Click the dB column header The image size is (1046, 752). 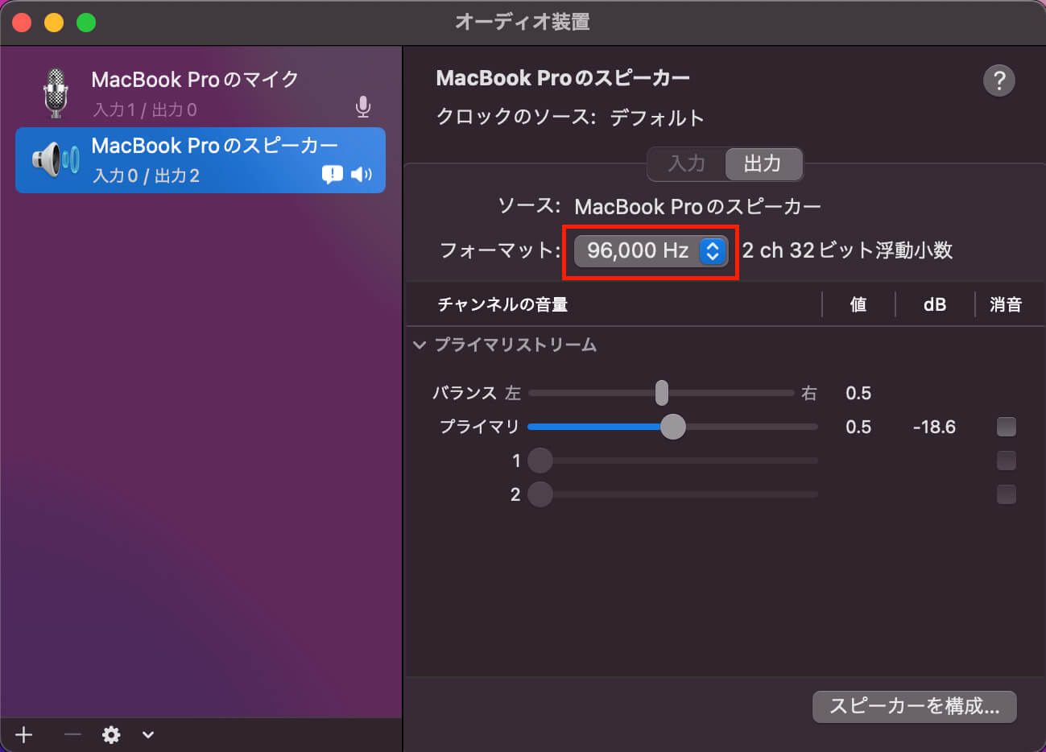point(935,304)
